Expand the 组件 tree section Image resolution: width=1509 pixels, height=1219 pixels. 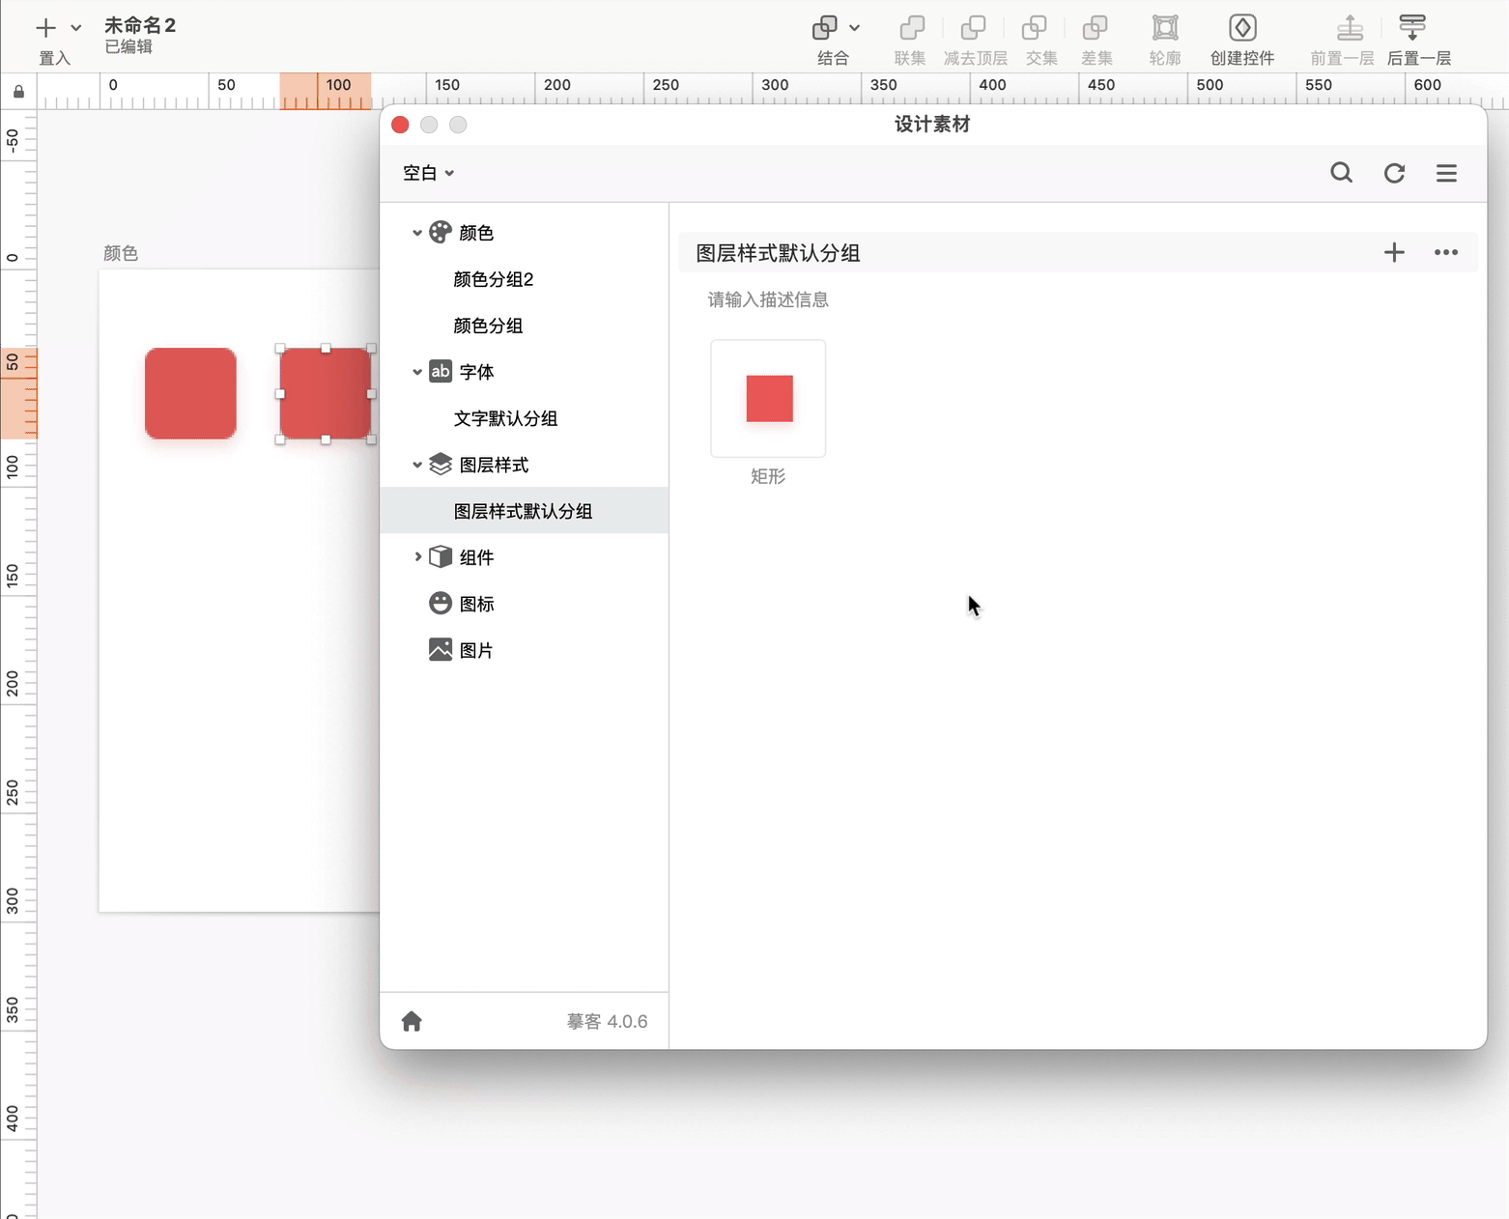[x=417, y=557]
